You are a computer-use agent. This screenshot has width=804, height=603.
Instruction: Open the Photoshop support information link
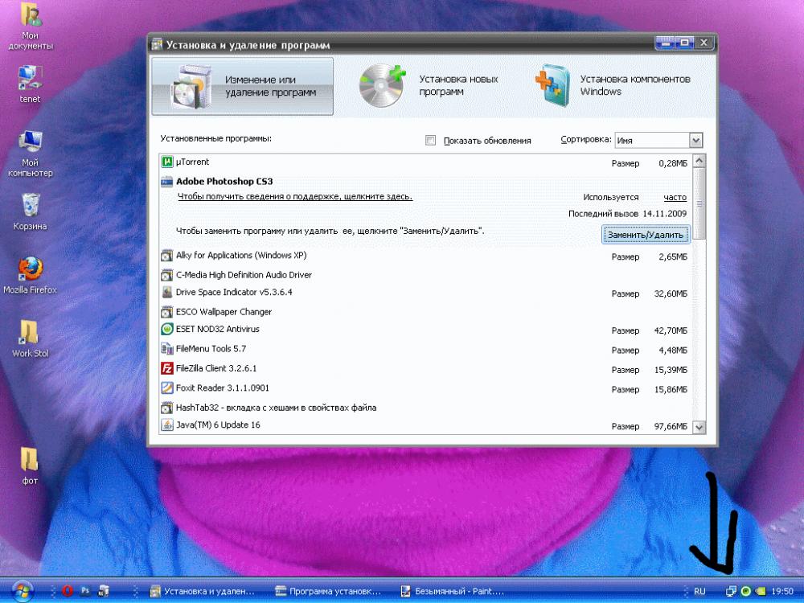295,196
